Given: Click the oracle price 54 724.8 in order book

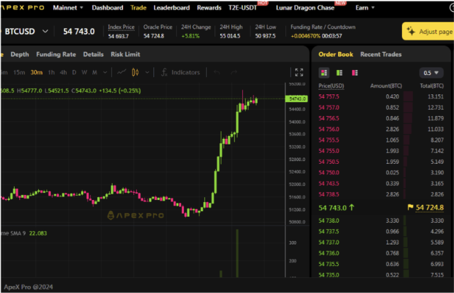Looking at the screenshot, I should click(x=430, y=208).
